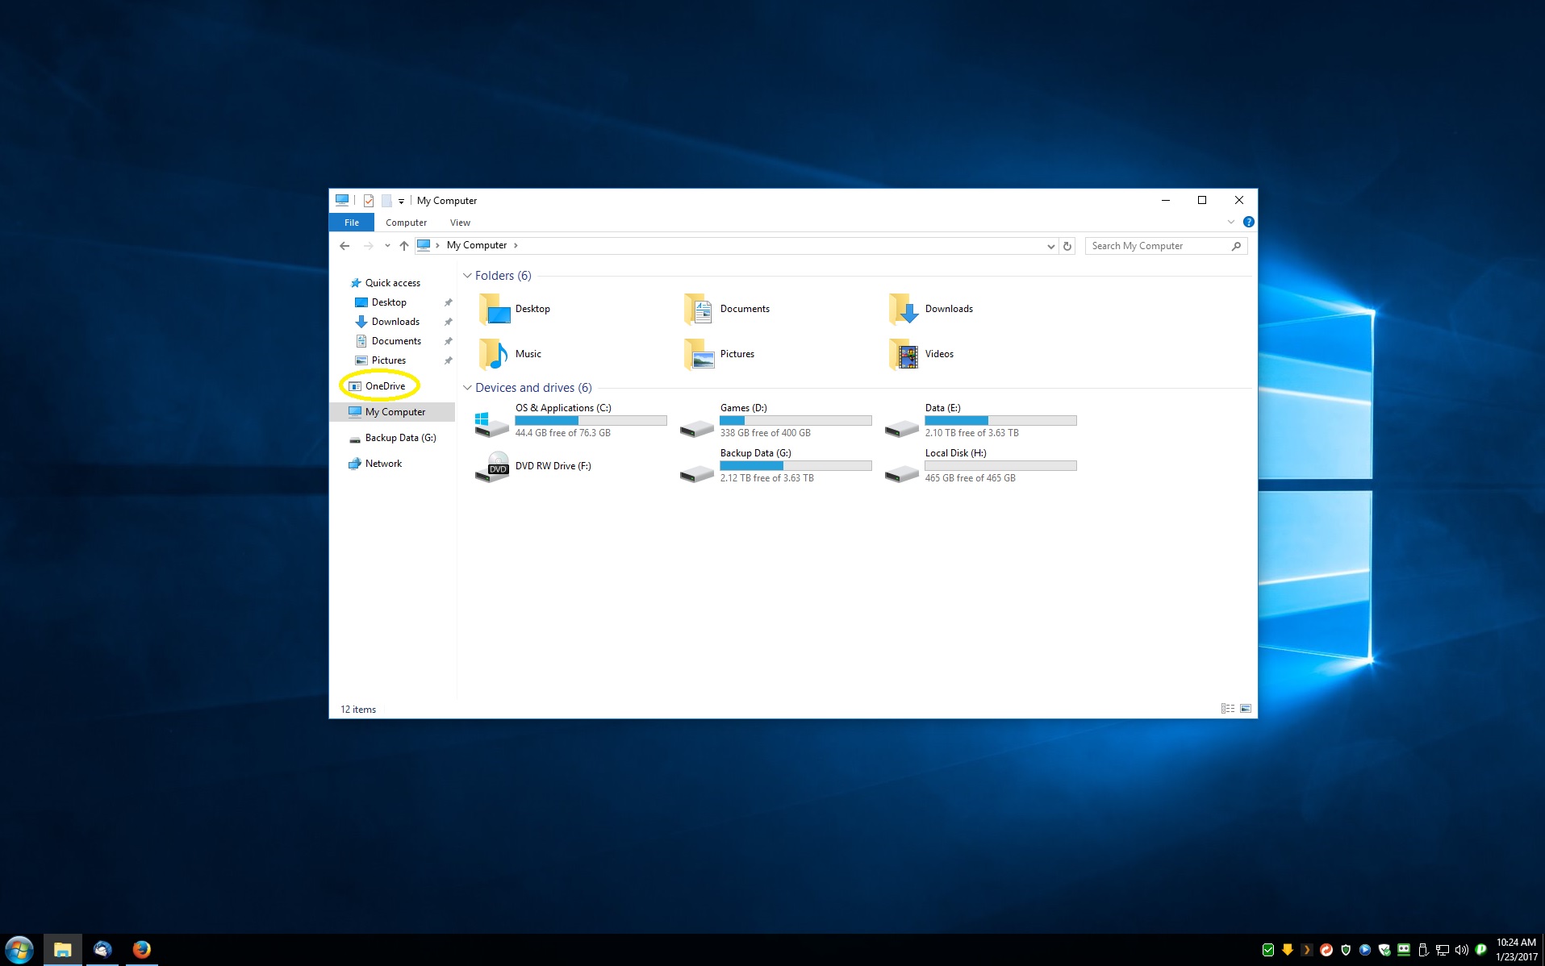Click the Games (D:) capacity bar
This screenshot has width=1545, height=966.
click(x=795, y=420)
